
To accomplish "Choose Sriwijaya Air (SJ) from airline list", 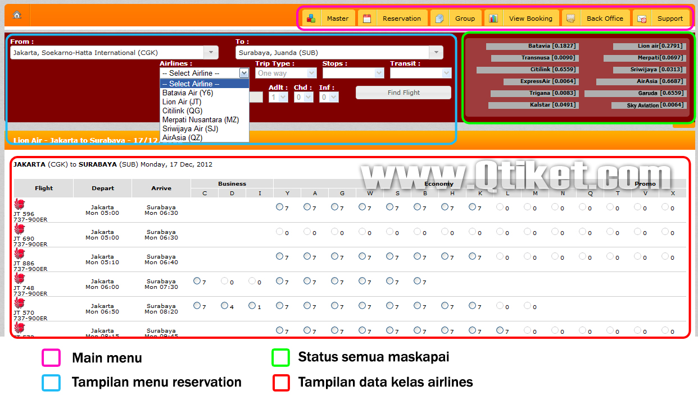I will (x=205, y=128).
